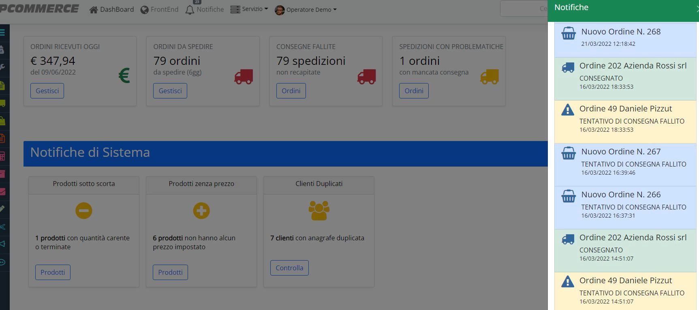Viewport: 699px width, 310px height.
Task: Click basket icon of Nuovo Ordine N. 267
Action: [569, 153]
